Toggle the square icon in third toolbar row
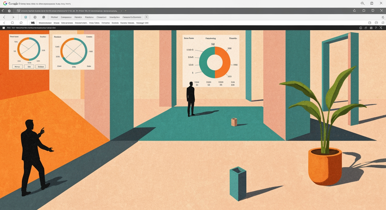The width and height of the screenshot is (386, 210). [13, 23]
